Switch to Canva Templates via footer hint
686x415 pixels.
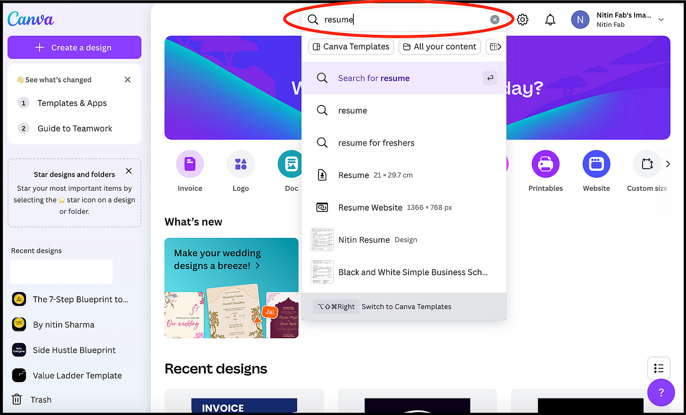pos(404,307)
